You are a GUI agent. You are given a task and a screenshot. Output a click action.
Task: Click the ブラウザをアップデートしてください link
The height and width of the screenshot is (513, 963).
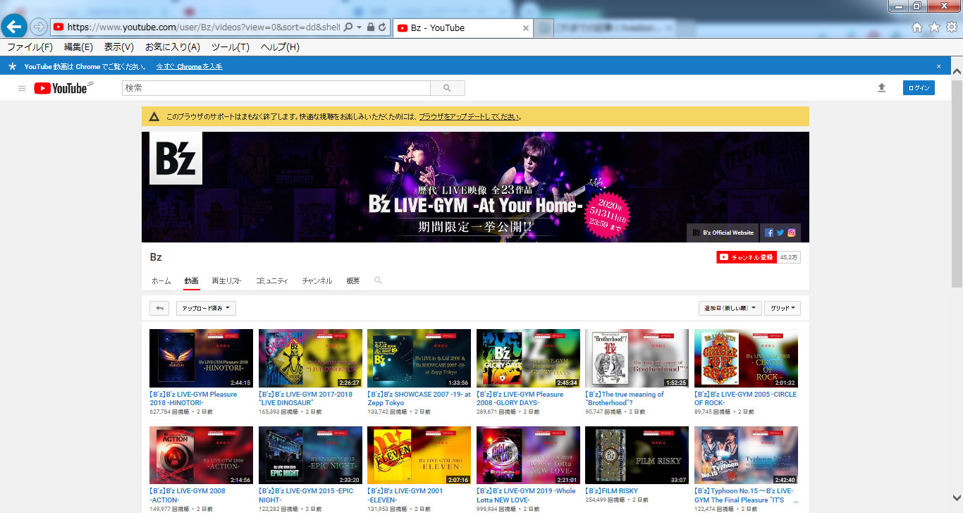[470, 116]
